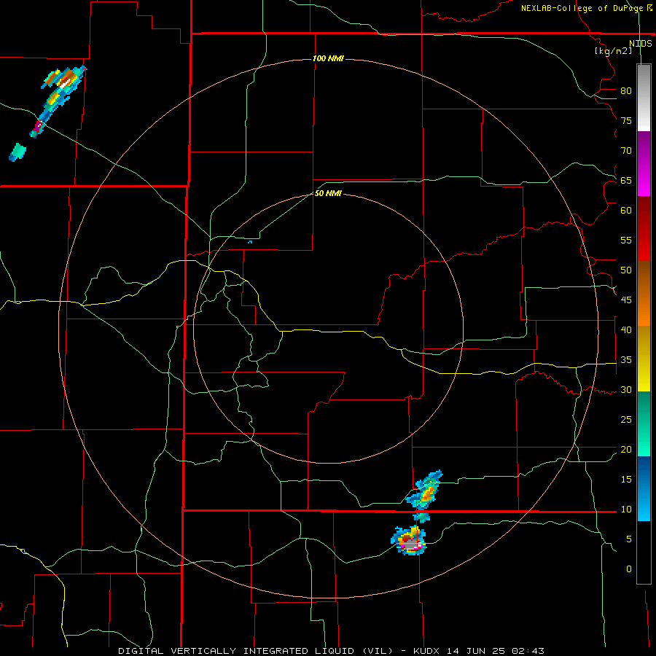
Task: Select the 70 value on the scale
Action: pyautogui.click(x=626, y=151)
